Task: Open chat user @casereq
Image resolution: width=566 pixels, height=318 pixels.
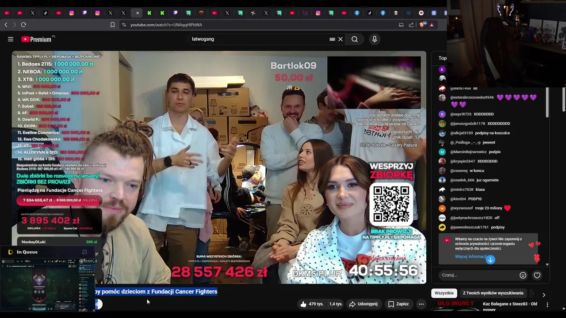Action: [x=459, y=171]
